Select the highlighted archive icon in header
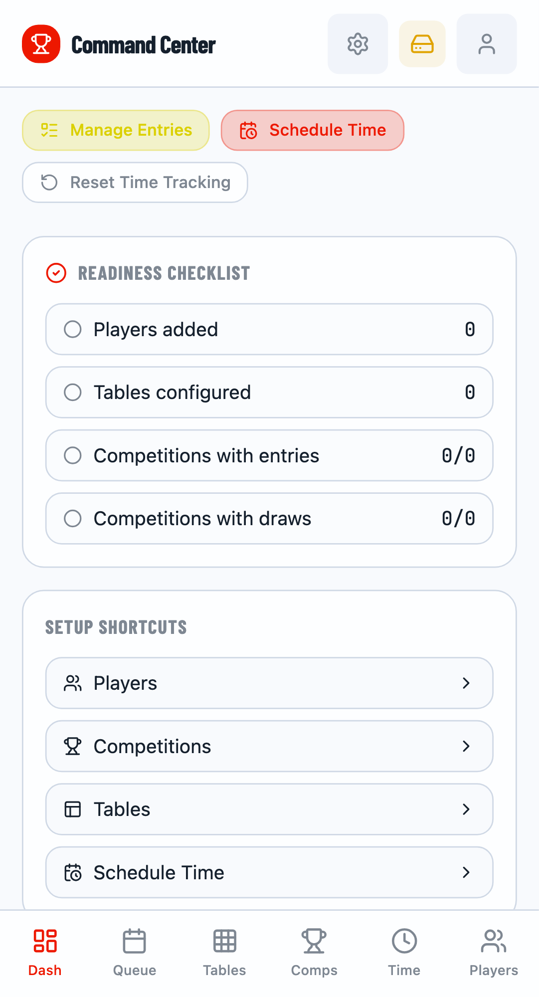This screenshot has height=997, width=539. point(421,44)
